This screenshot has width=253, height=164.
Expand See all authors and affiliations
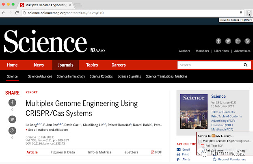tap(47, 129)
